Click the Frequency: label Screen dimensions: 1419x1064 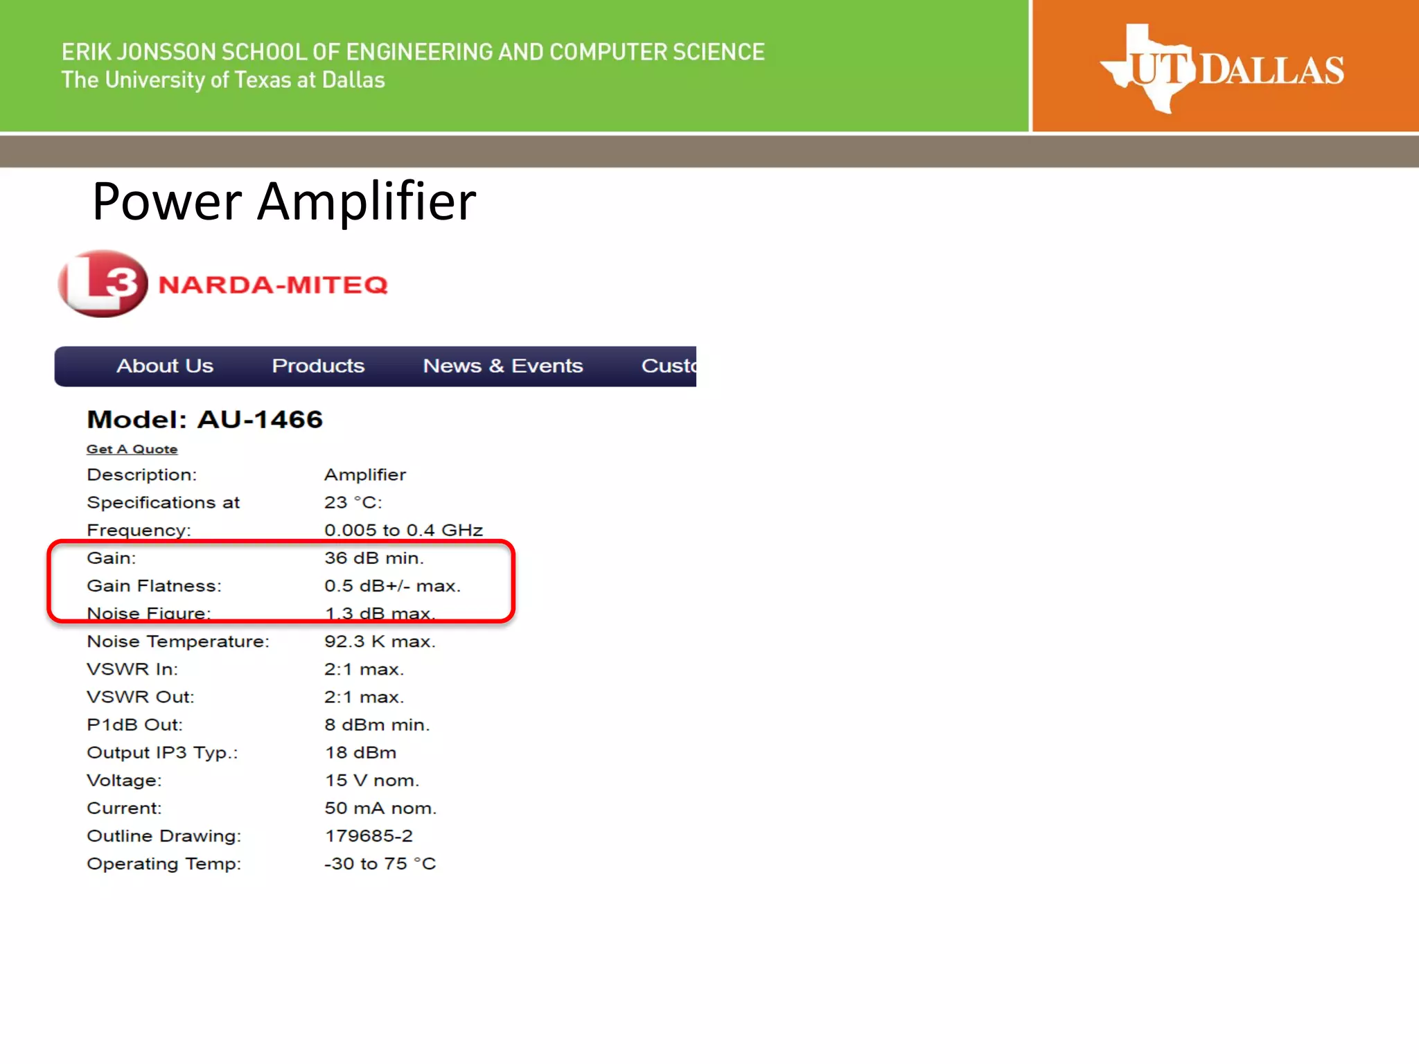click(139, 531)
